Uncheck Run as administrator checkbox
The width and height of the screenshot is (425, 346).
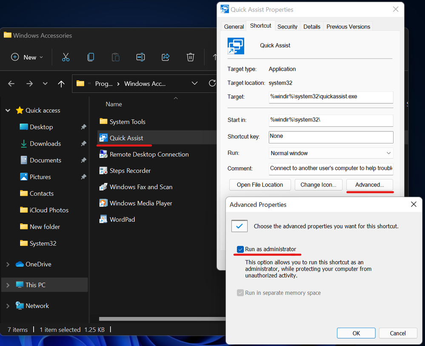click(x=240, y=249)
